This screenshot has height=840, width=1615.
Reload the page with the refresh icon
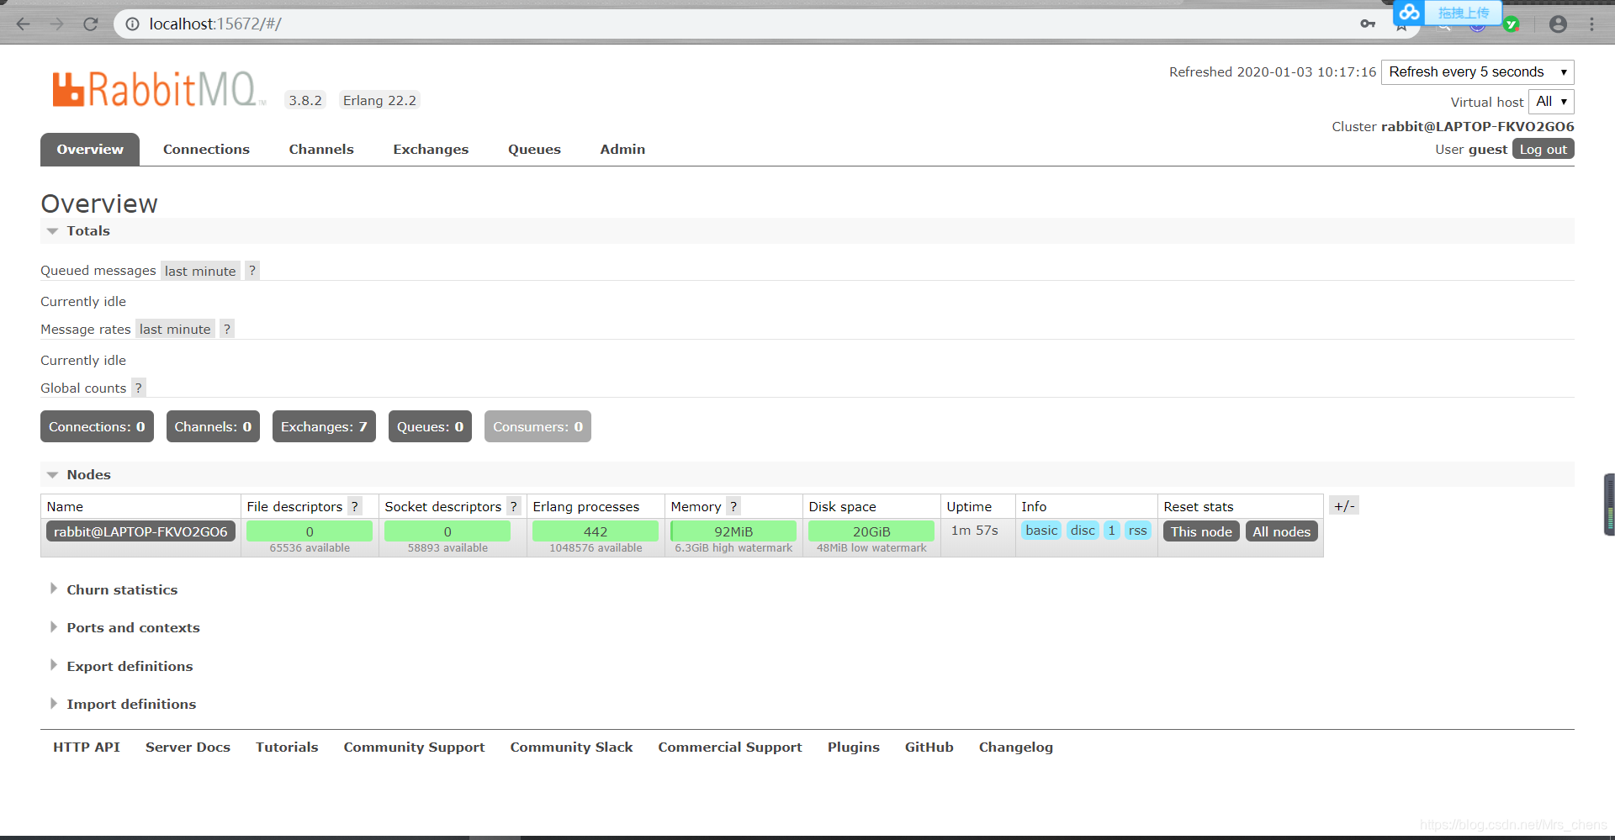[x=91, y=24]
